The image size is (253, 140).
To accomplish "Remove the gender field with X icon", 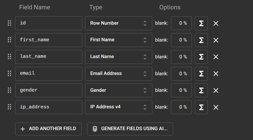I will point(216,90).
